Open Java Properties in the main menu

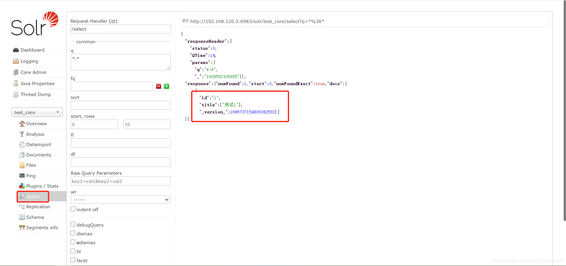37,83
